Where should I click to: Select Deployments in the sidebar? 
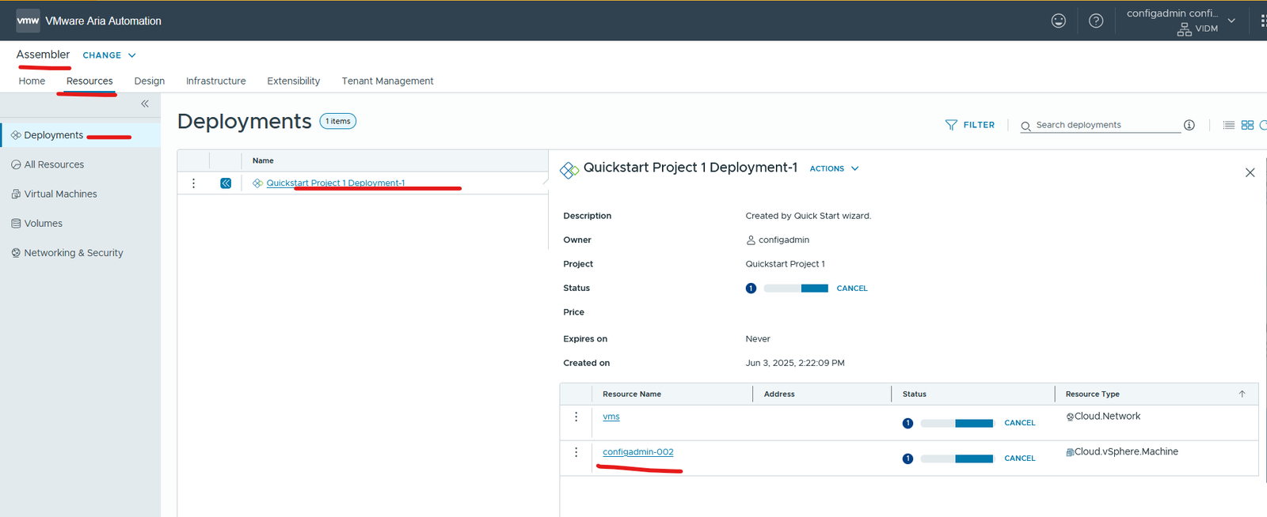(x=80, y=135)
